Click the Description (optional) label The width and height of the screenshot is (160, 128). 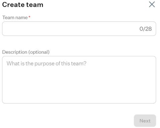pos(26,52)
